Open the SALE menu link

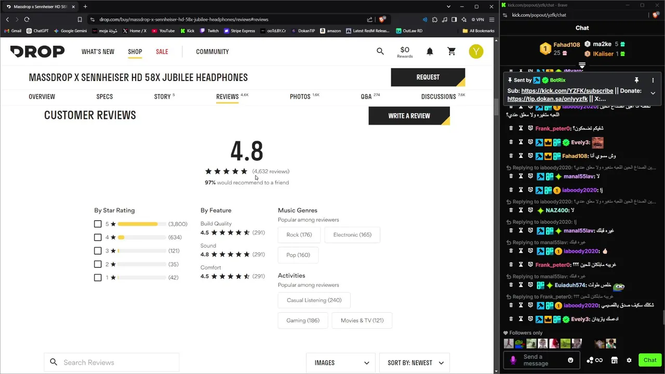[162, 51]
